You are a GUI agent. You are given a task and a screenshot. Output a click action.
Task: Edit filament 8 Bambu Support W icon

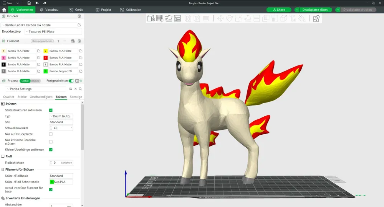[81, 71]
